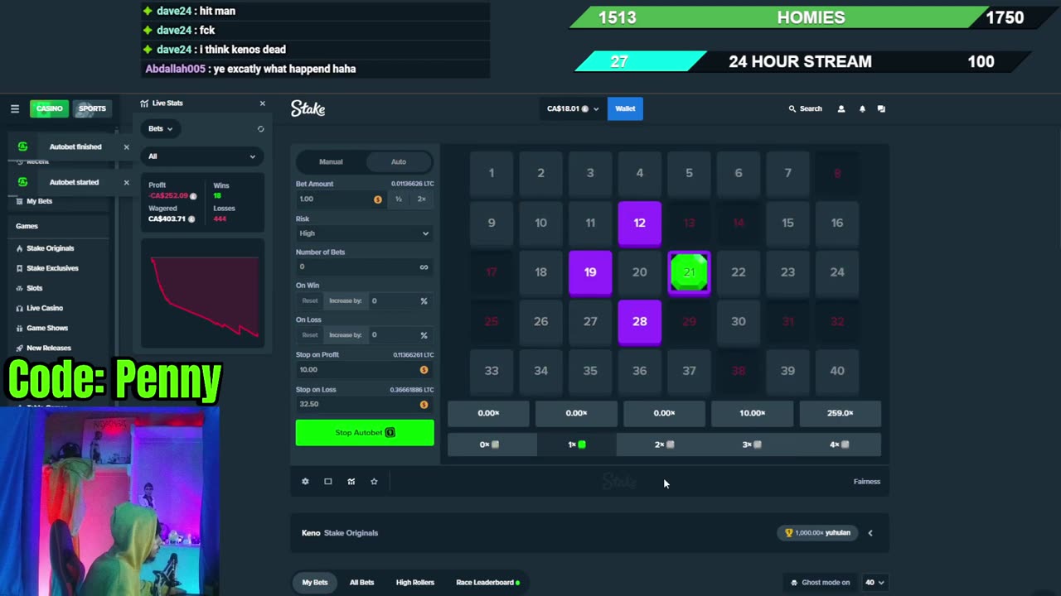Dismiss the Autobet finished notification
1061x596 pixels.
(126, 147)
